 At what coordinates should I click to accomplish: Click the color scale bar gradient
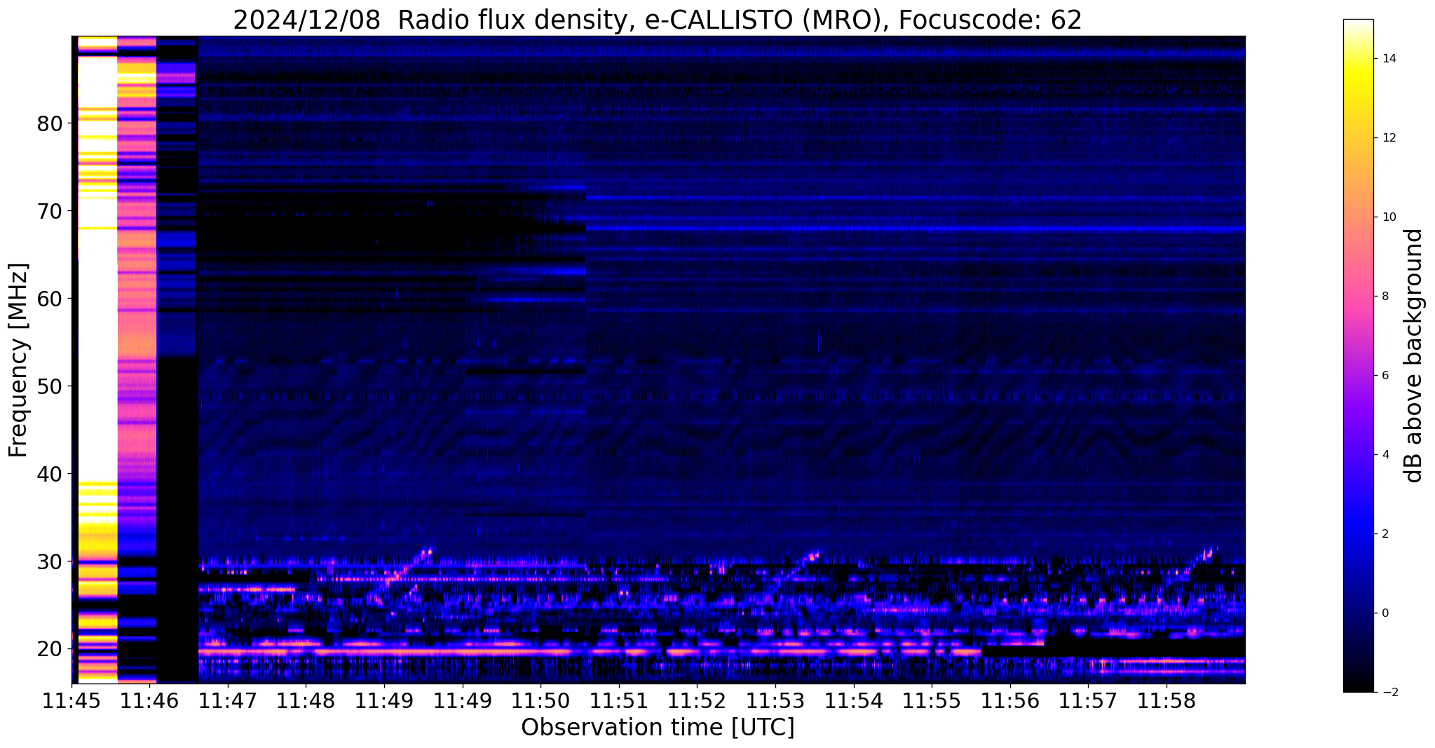pos(1358,355)
